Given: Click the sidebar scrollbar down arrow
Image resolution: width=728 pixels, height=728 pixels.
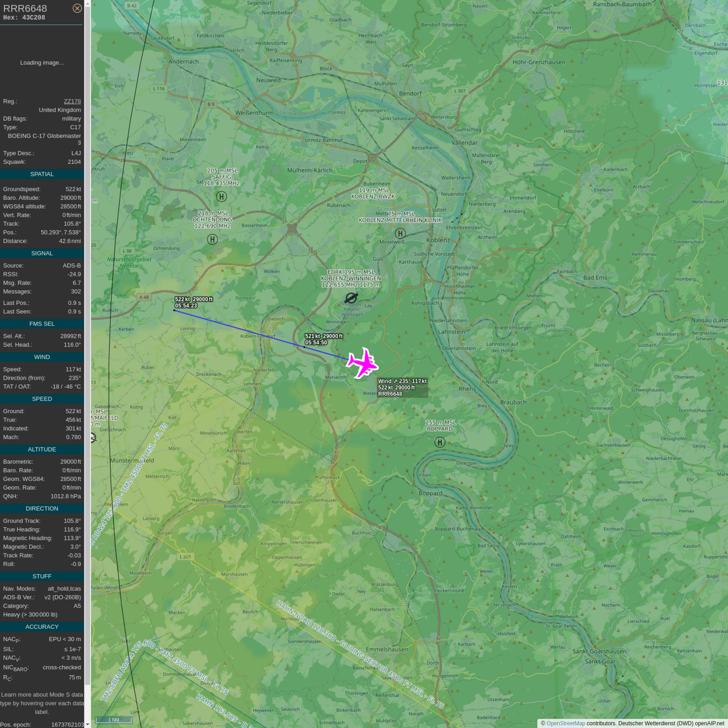Looking at the screenshot, I should coord(87,724).
